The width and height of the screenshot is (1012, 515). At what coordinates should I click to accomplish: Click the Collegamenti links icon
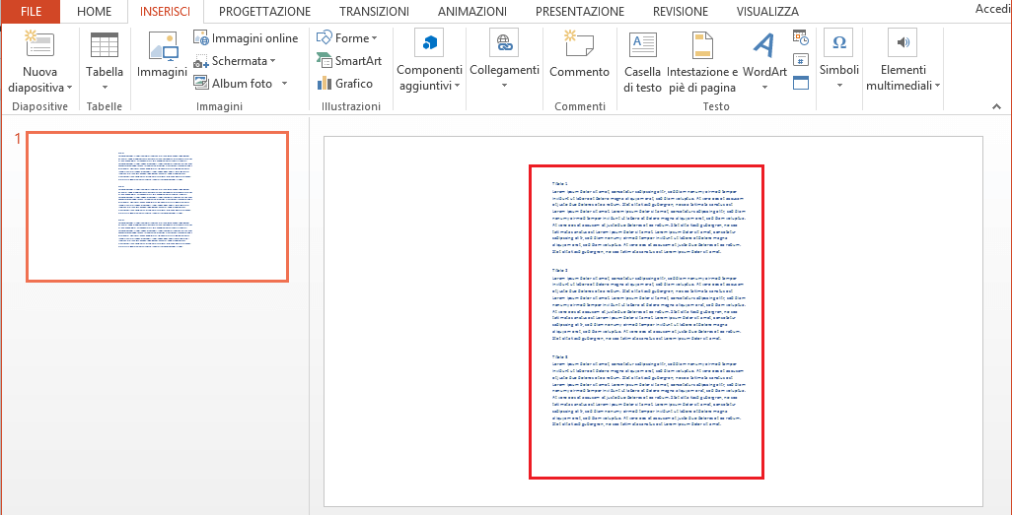tap(504, 43)
